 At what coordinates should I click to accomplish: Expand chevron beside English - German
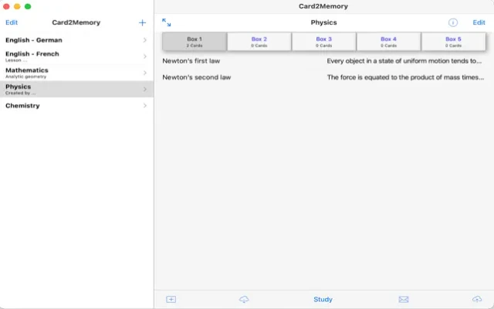coord(145,40)
